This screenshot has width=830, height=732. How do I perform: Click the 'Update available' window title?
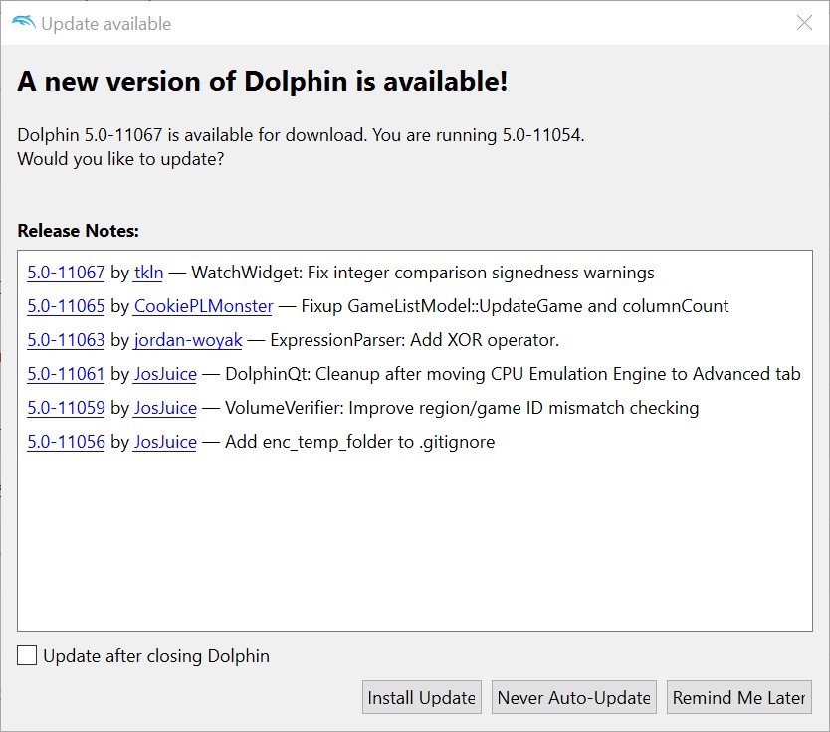pos(105,24)
